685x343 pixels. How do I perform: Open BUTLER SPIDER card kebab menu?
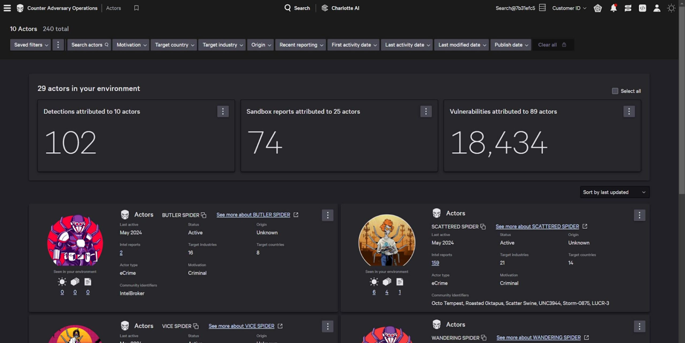coord(328,215)
